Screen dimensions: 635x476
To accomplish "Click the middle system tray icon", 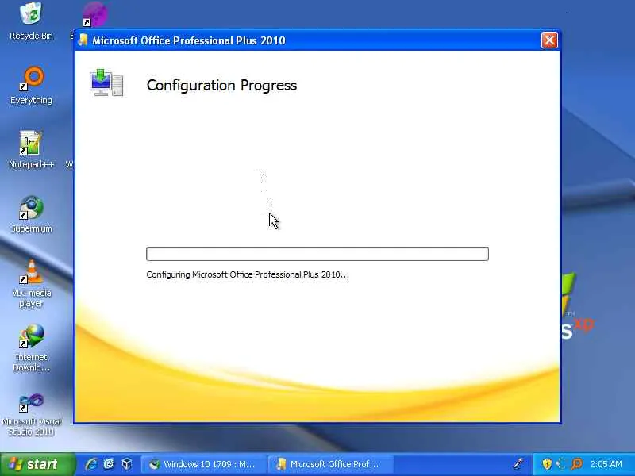I will coord(562,464).
